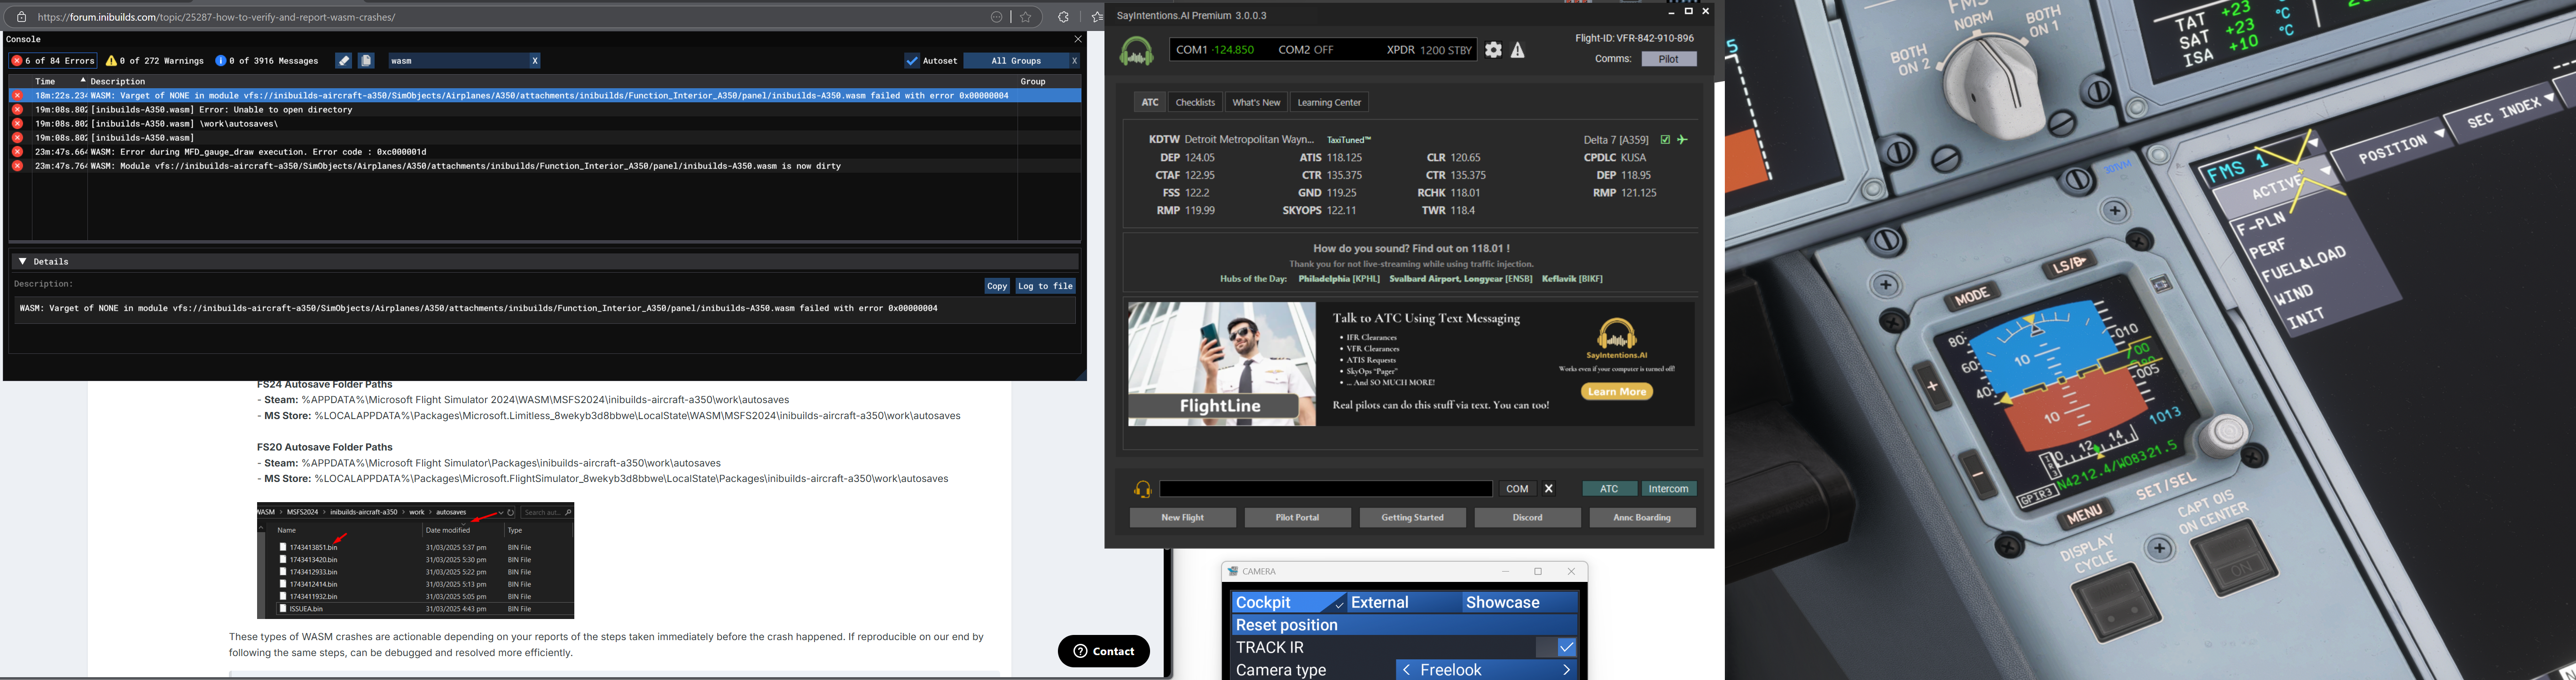Click the green airplane icon beside Delta 7

pos(1683,140)
